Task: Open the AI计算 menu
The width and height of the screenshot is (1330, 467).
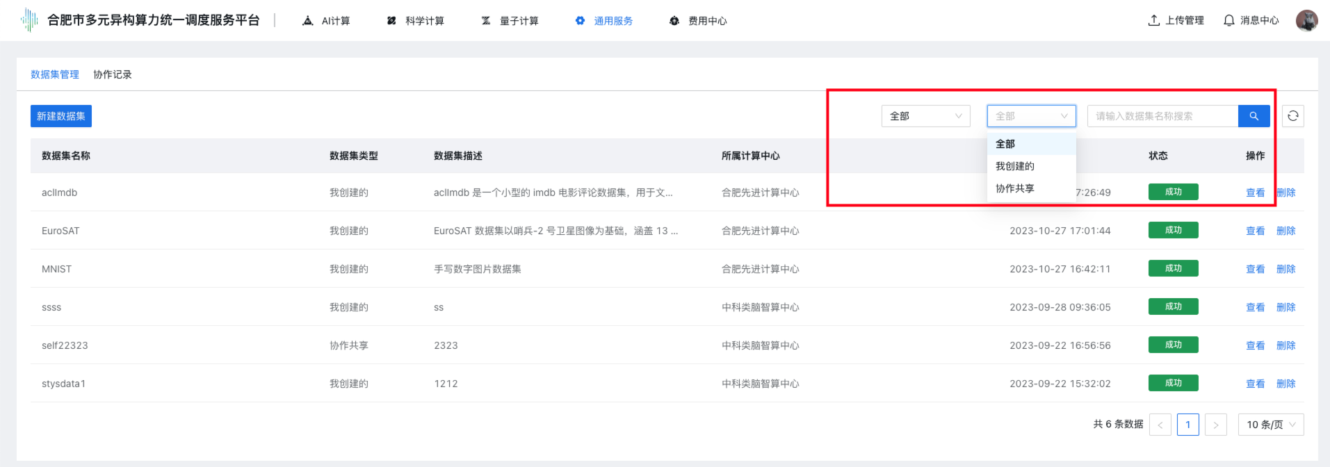Action: point(326,21)
